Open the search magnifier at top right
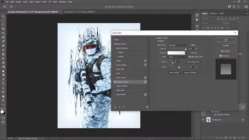Image resolution: width=249 pixels, height=140 pixels. tap(234, 7)
